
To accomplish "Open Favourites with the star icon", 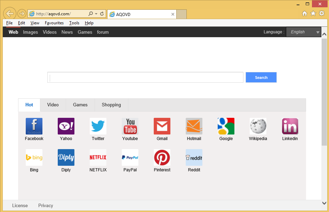I will click(x=313, y=14).
